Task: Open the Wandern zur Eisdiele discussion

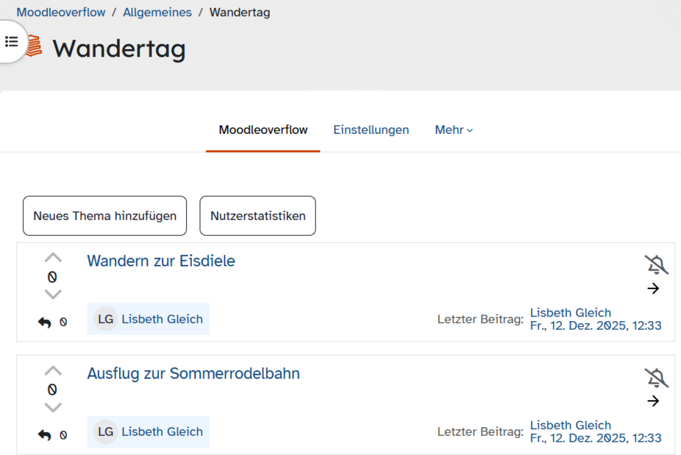Action: (x=161, y=261)
